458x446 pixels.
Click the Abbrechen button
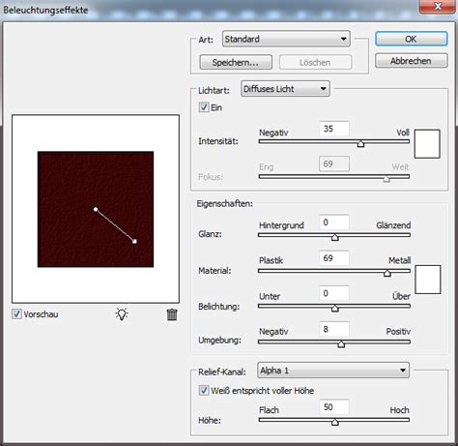[412, 61]
